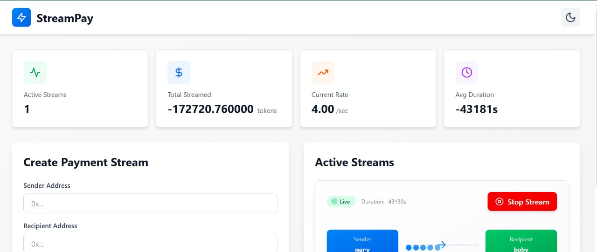Click the Duration: -43130s text
The width and height of the screenshot is (597, 252).
pyautogui.click(x=384, y=202)
